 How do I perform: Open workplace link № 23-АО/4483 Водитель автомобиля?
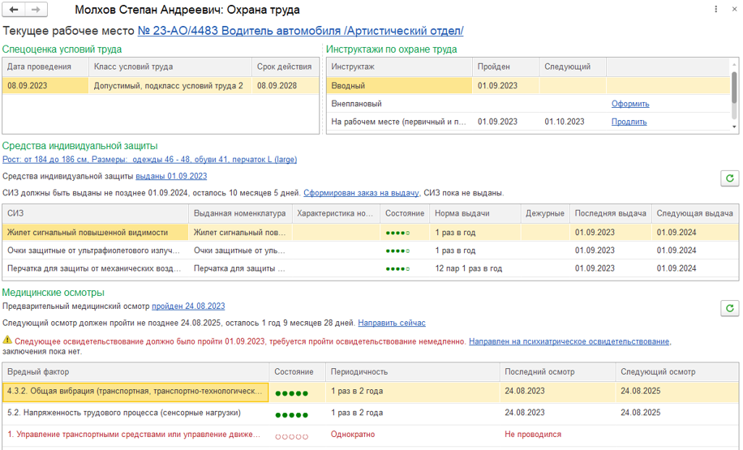pyautogui.click(x=300, y=31)
